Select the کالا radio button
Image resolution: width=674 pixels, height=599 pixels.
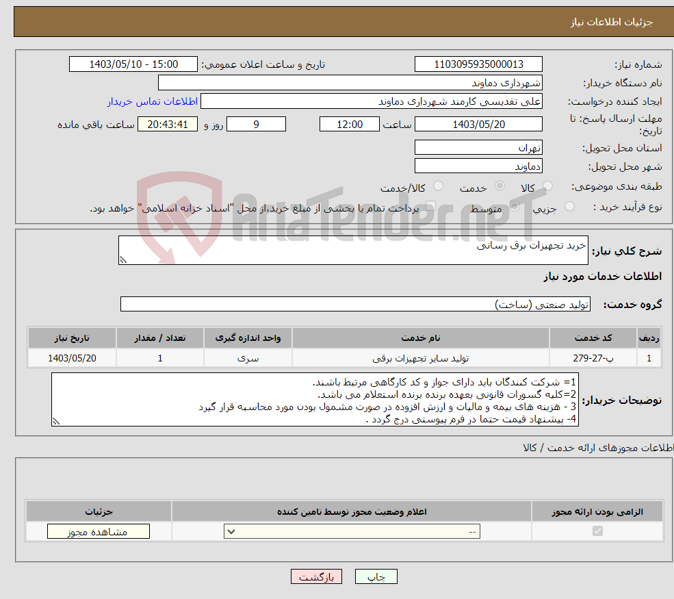click(x=547, y=186)
